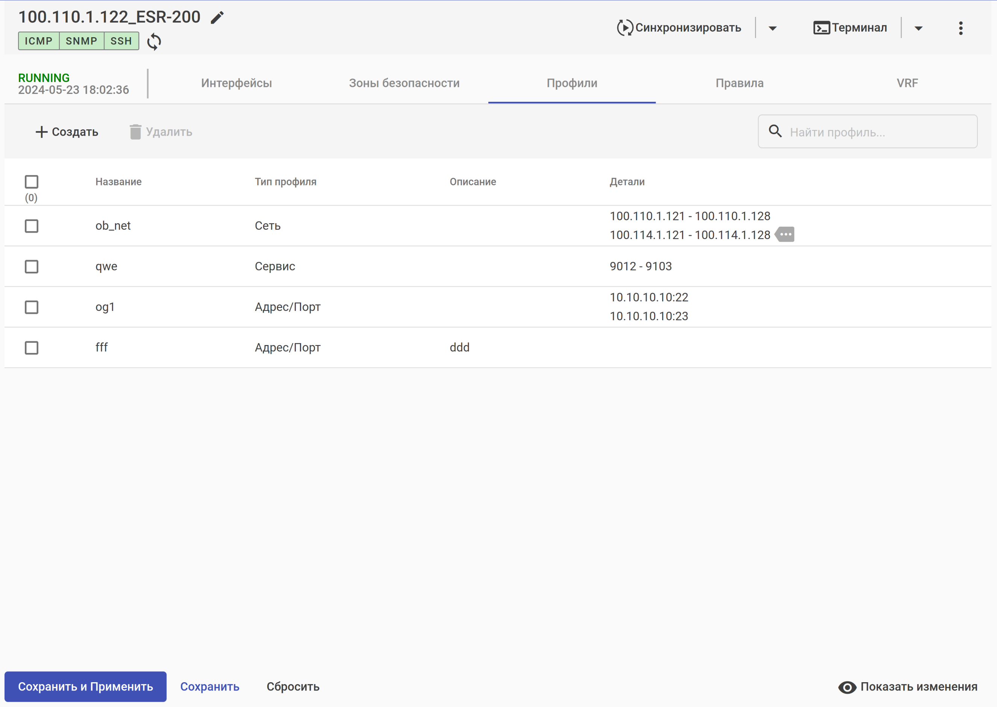Click the Удалить trash icon
997x707 pixels.
(x=135, y=132)
